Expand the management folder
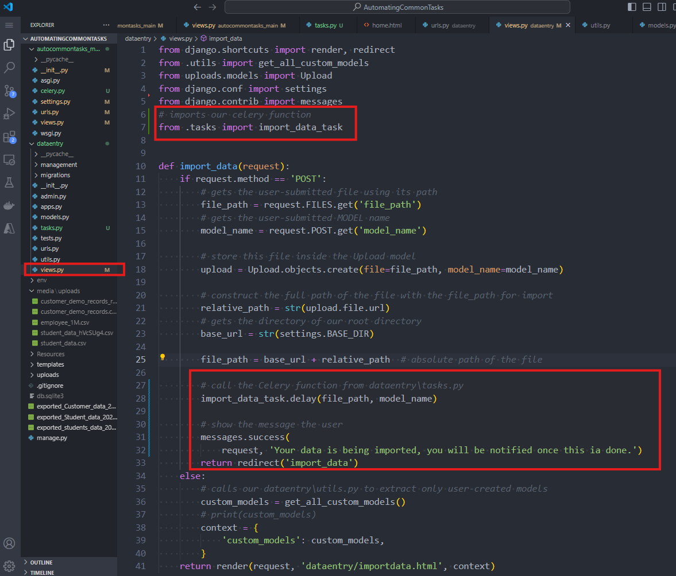Viewport: 676px width, 576px height. [69, 165]
